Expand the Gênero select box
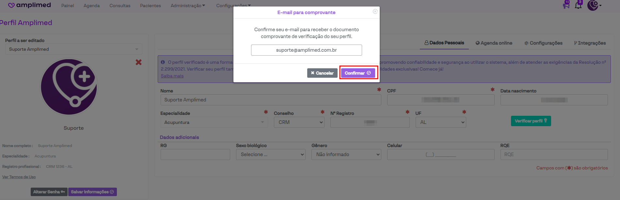 (346, 154)
